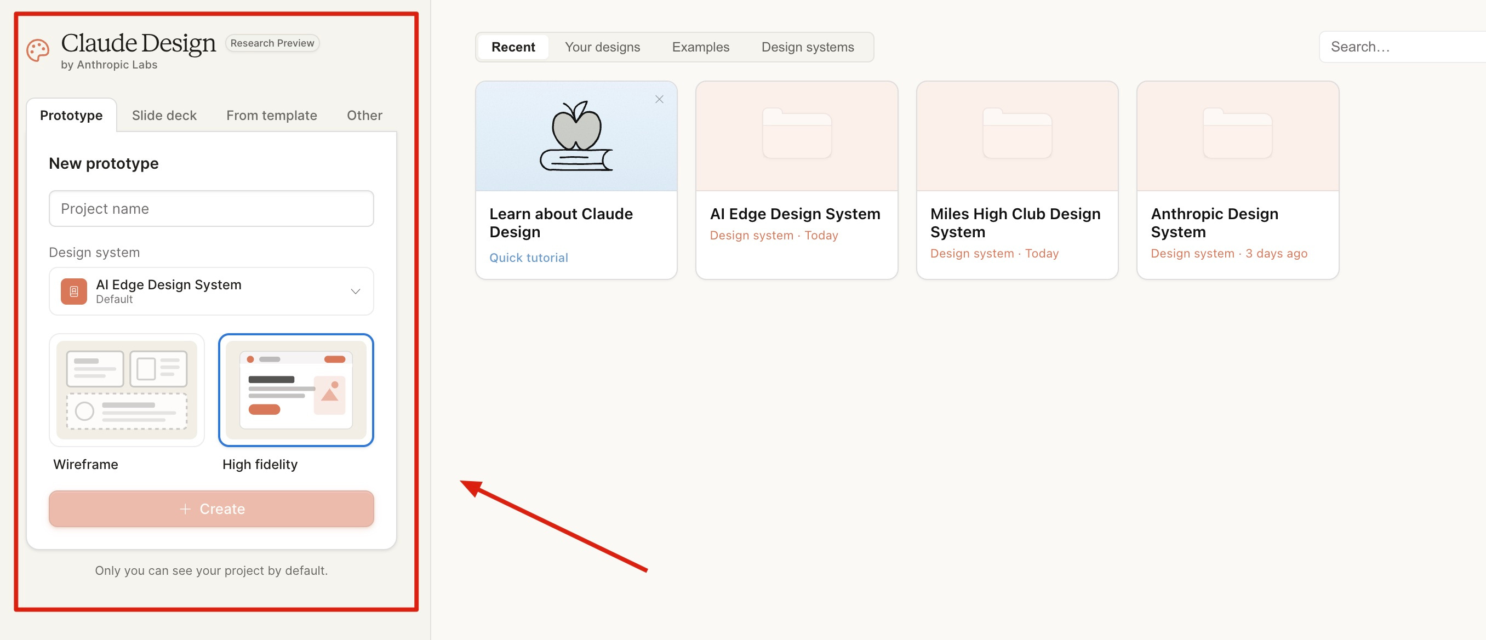Switch to the Other tab

[364, 116]
